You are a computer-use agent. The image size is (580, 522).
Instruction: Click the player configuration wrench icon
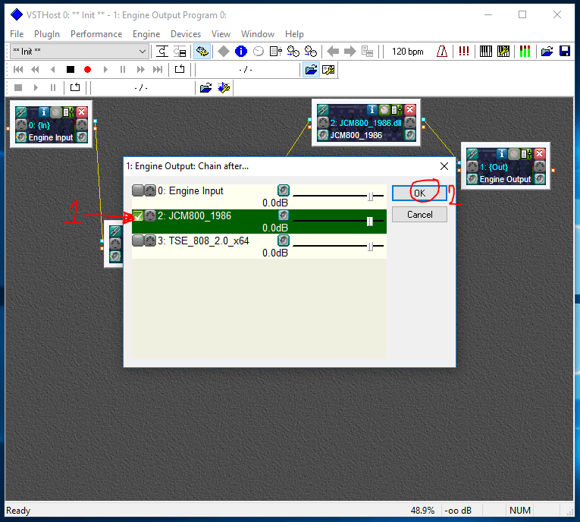(x=328, y=70)
